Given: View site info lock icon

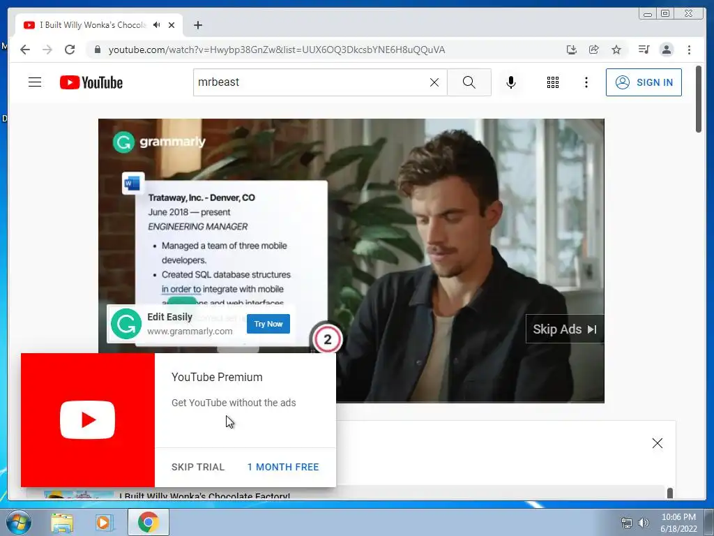Looking at the screenshot, I should (x=97, y=50).
